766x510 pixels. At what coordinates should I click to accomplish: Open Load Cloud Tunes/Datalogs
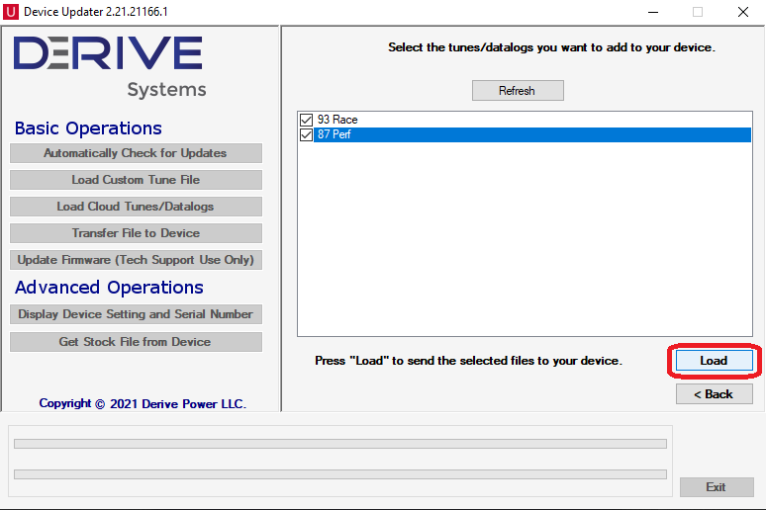[x=136, y=207]
